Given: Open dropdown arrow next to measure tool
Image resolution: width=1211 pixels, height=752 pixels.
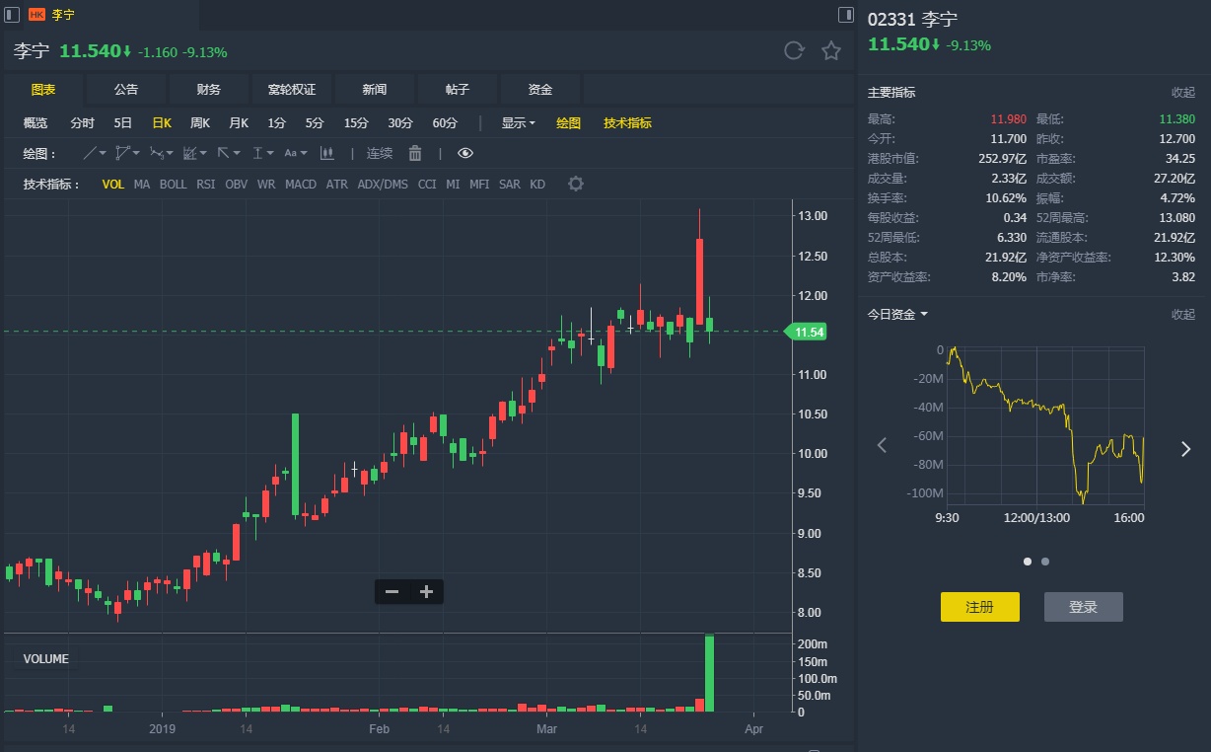Looking at the screenshot, I should pyautogui.click(x=270, y=153).
